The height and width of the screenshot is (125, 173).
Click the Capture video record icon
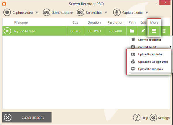tap(7, 12)
